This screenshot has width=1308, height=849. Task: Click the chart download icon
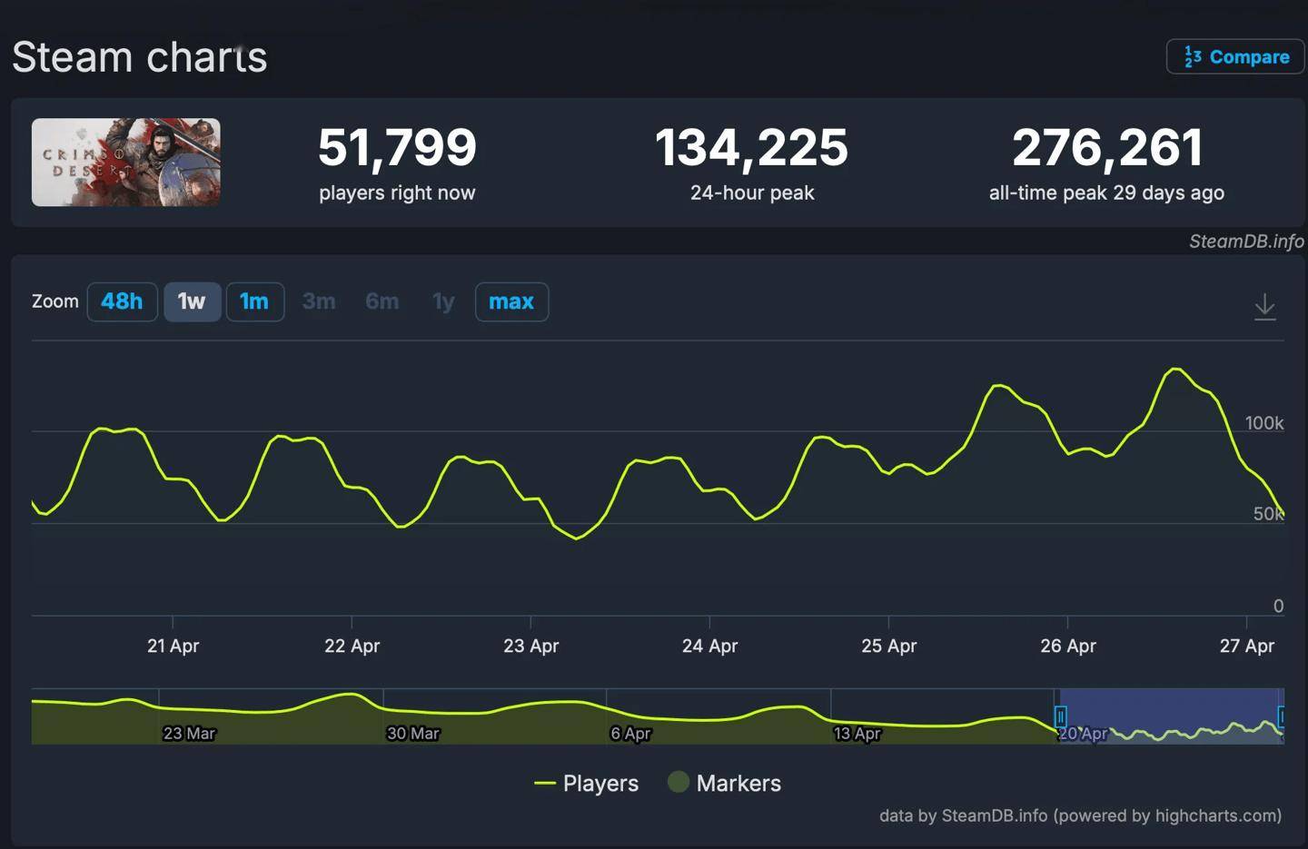1264,307
